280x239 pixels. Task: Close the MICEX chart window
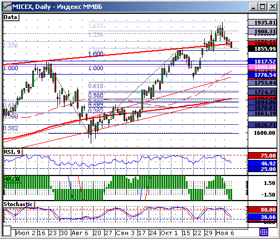click(x=272, y=7)
